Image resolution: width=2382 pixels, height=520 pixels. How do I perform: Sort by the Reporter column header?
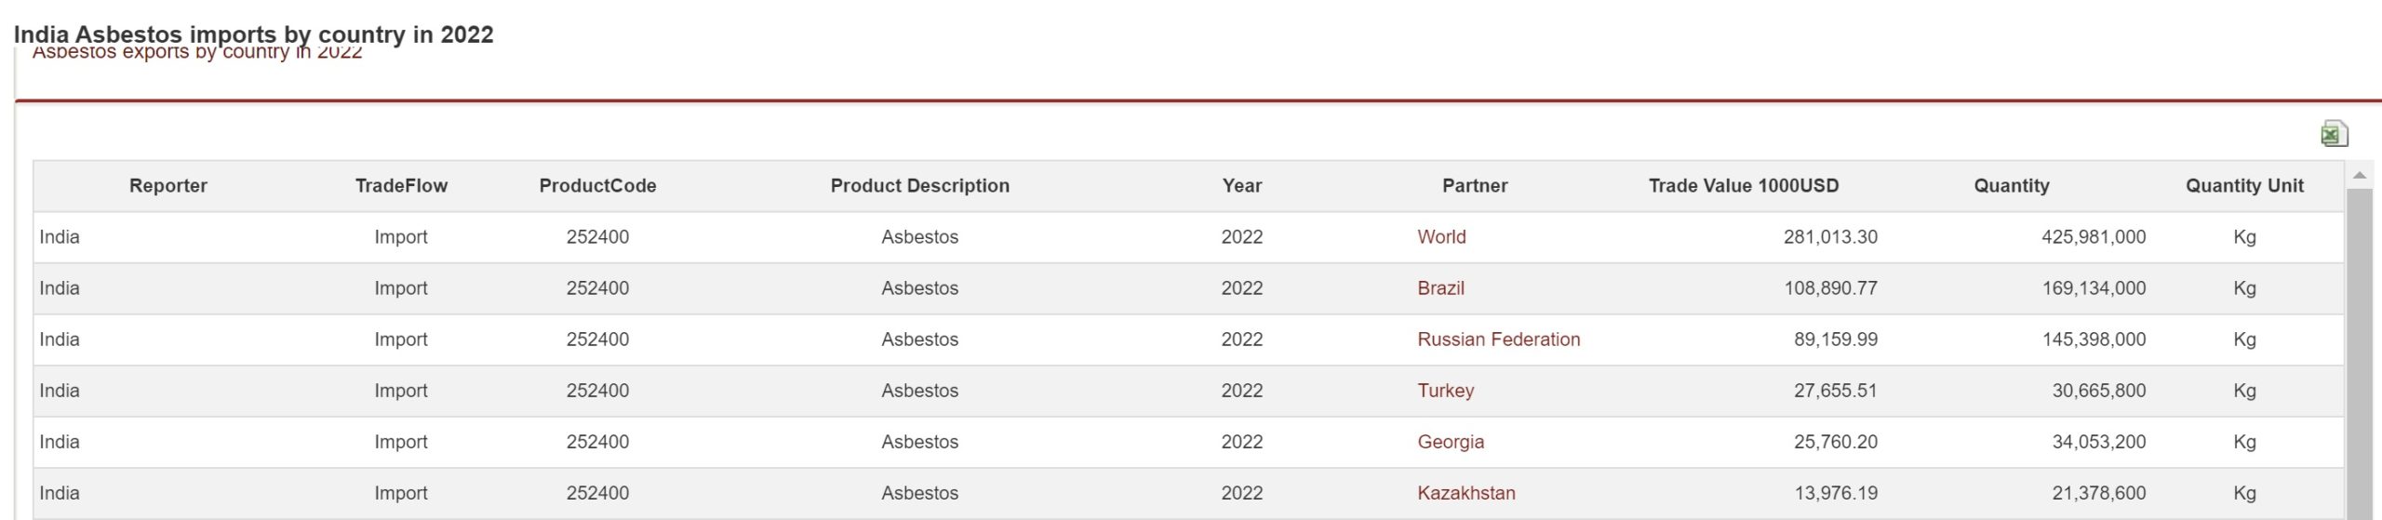pos(168,186)
